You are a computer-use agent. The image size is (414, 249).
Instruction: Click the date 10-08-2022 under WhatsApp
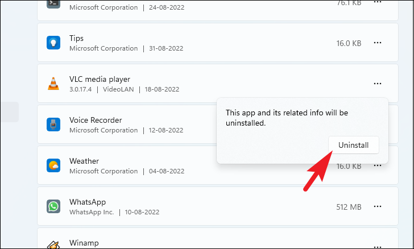pyautogui.click(x=142, y=212)
